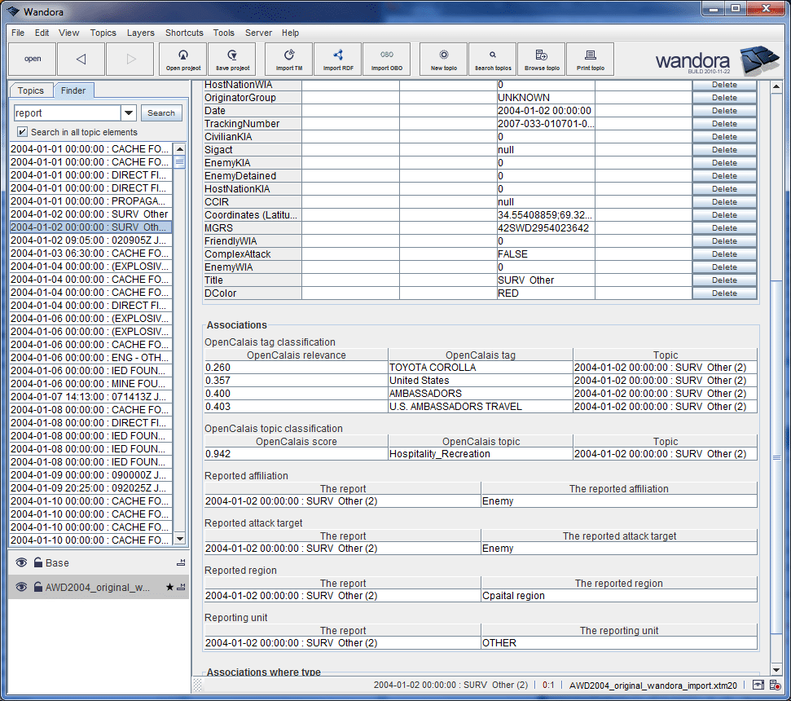This screenshot has width=791, height=701.
Task: Select the 2004-01-07 14:13:00 topic entry
Action: (x=90, y=396)
